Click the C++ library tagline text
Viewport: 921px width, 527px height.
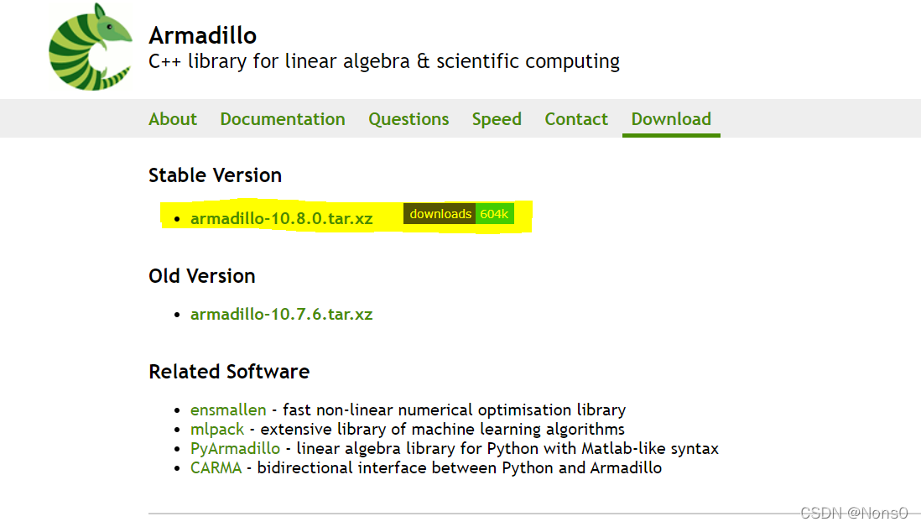(x=384, y=61)
